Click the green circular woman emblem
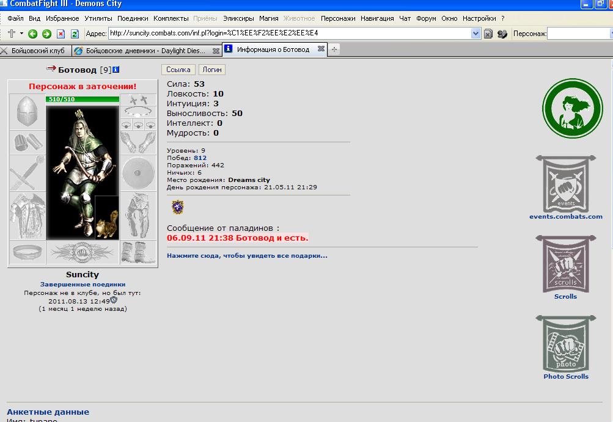The image size is (613, 422). [x=573, y=109]
